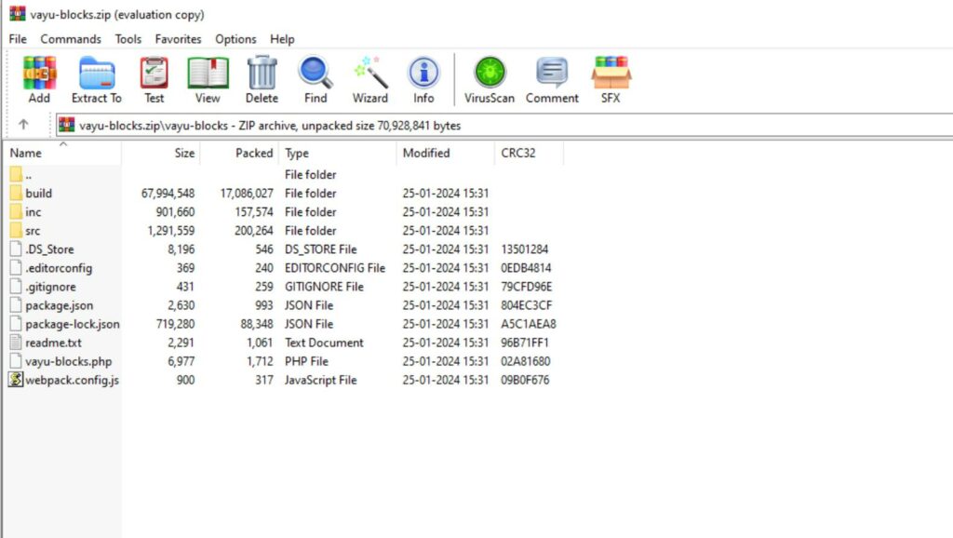Click the vayu-blocks.php file name
This screenshot has width=953, height=538.
pyautogui.click(x=68, y=361)
